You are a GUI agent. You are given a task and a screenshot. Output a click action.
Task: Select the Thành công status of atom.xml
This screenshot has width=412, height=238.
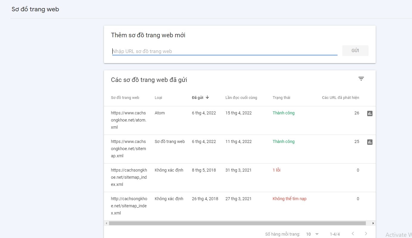(283, 113)
